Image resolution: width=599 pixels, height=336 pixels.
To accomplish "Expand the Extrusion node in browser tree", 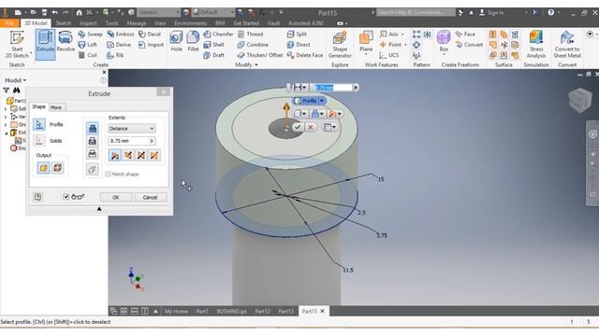I will point(7,133).
